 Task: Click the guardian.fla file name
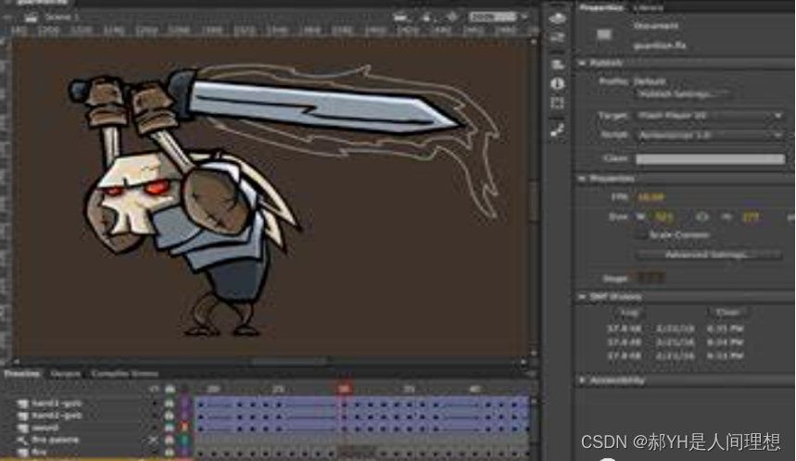660,45
